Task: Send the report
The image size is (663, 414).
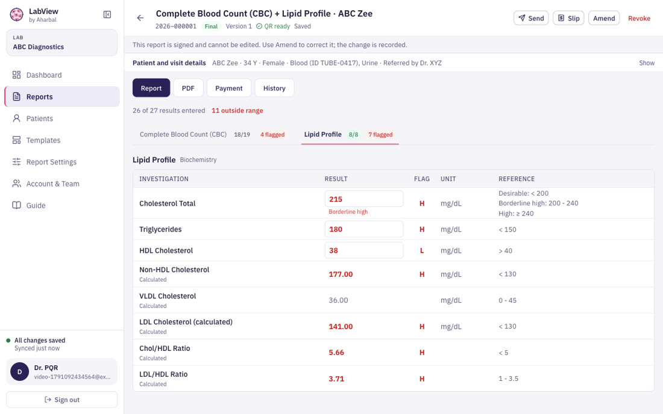Action: tap(531, 18)
